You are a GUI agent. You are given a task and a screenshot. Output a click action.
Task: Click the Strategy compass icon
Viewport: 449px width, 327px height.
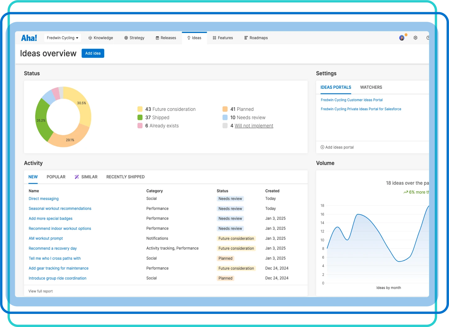pos(126,38)
